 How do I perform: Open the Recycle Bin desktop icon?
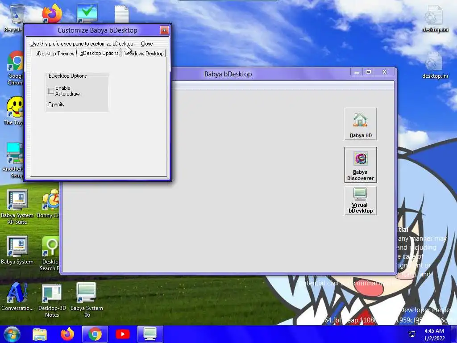coord(15,18)
